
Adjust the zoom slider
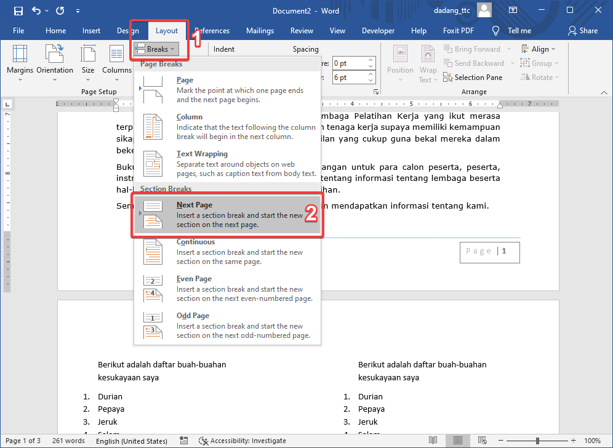point(537,441)
